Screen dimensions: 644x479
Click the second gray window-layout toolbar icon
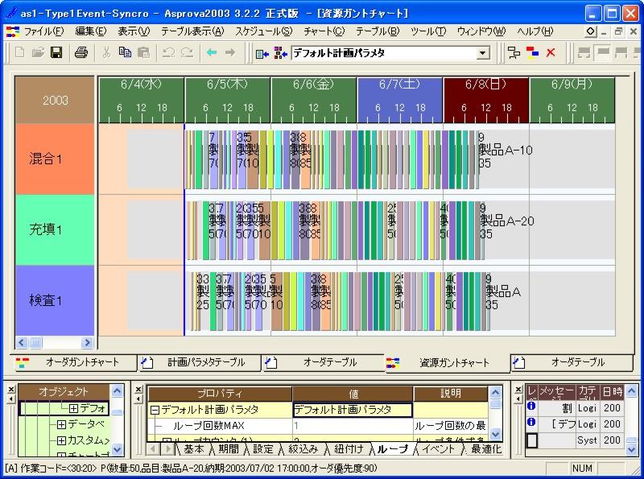click(x=602, y=53)
